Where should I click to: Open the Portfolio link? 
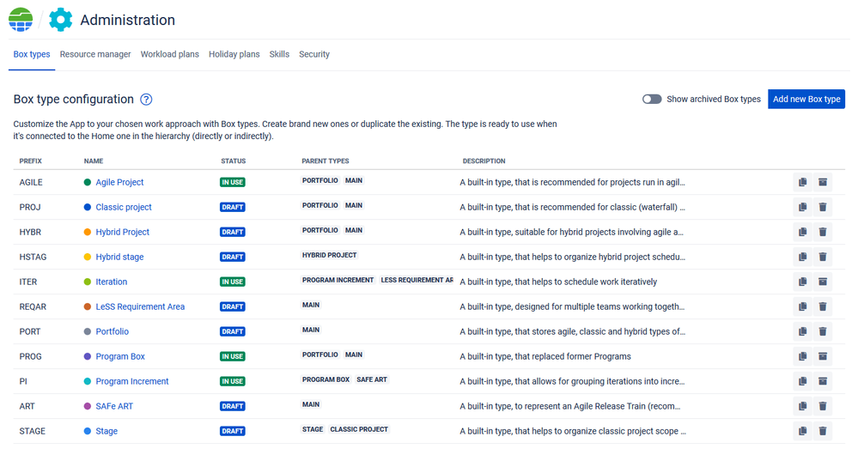[113, 331]
